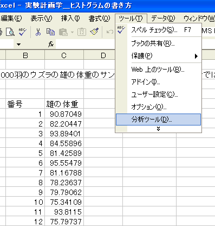Select the cell with 79.79062
The height and width of the screenshot is (226, 215).
point(64,192)
